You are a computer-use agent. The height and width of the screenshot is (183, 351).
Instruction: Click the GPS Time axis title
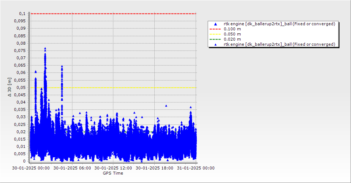coord(113,173)
